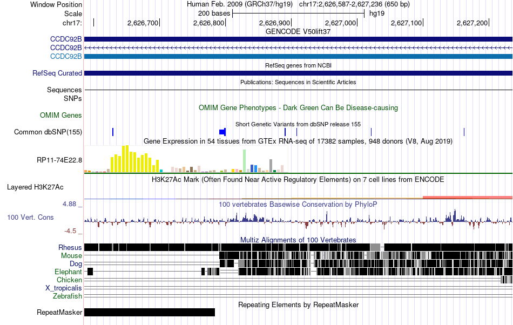Click the red H3K27Ac signal region

click(468, 197)
